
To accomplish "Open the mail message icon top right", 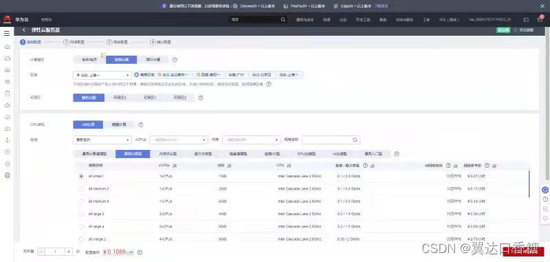I will (x=526, y=20).
